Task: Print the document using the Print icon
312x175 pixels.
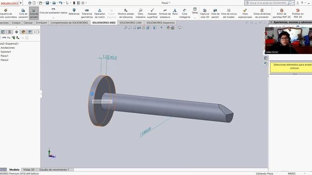Action: coord(54,3)
